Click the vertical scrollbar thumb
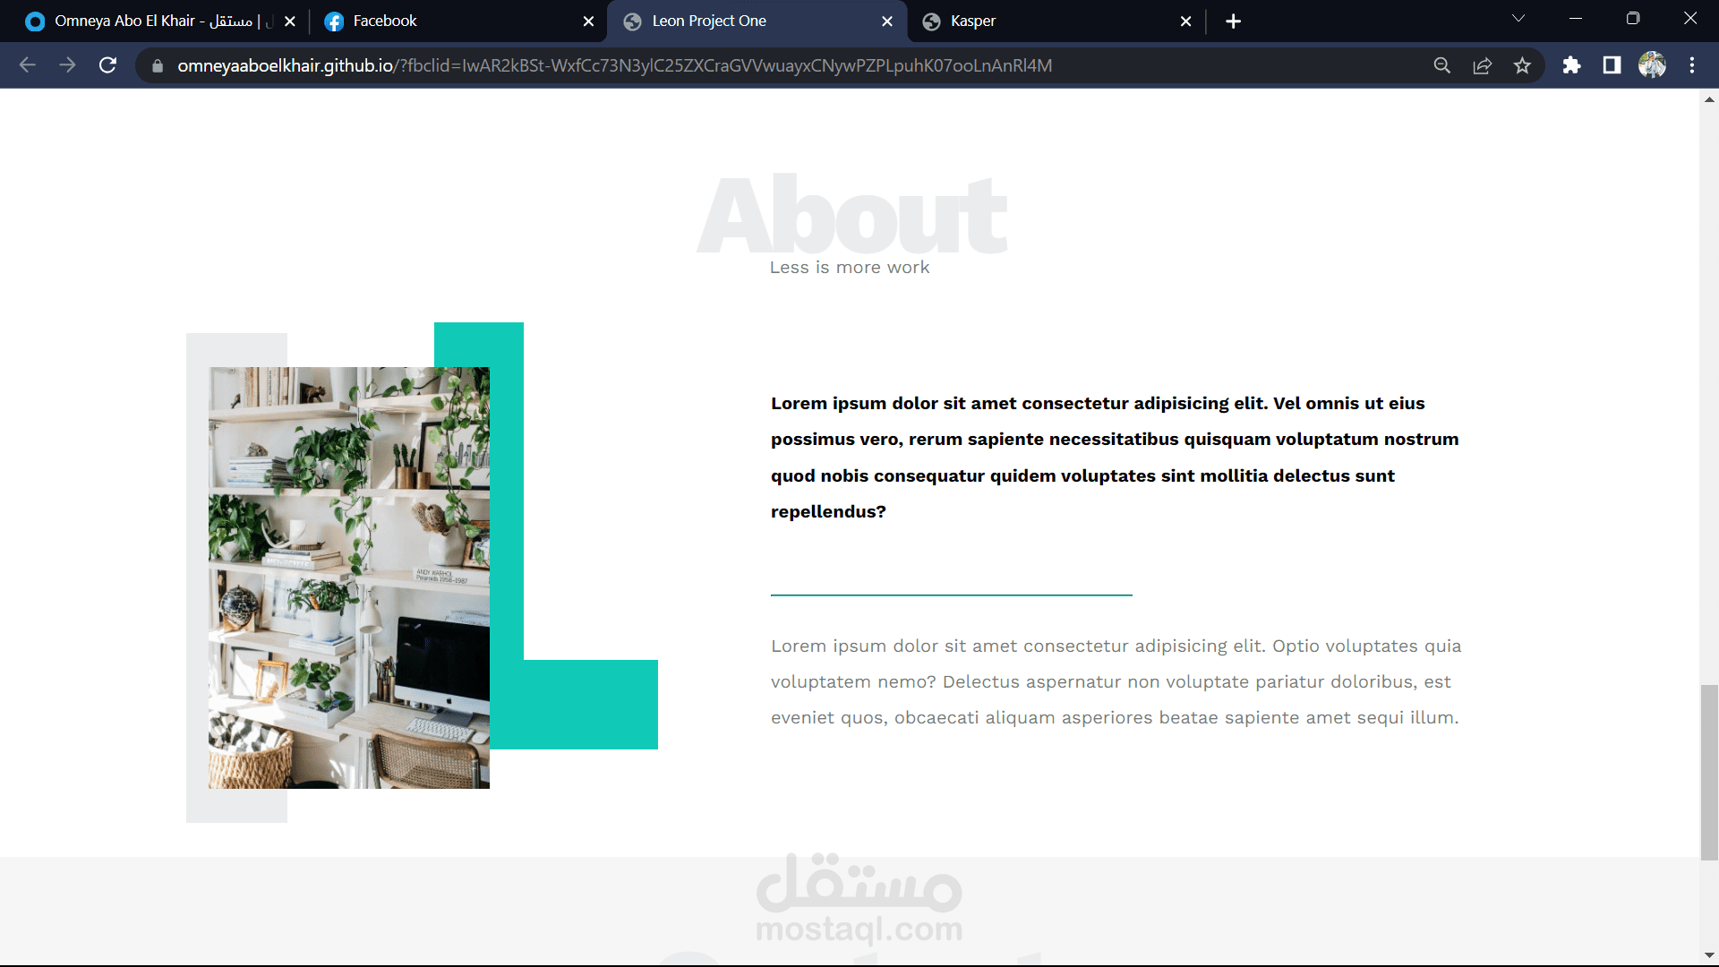 tap(1709, 770)
